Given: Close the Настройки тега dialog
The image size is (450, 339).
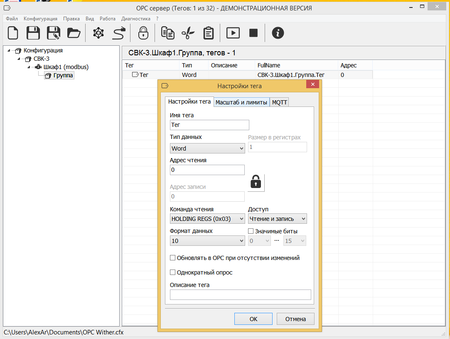Looking at the screenshot, I should click(313, 84).
